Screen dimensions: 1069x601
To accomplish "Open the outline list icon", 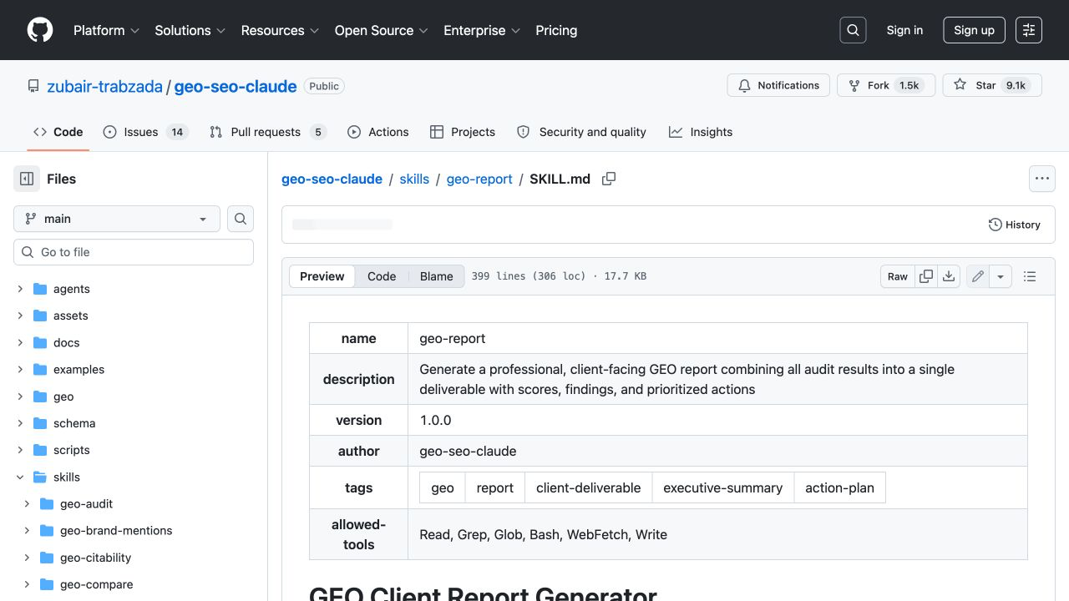I will tap(1030, 276).
